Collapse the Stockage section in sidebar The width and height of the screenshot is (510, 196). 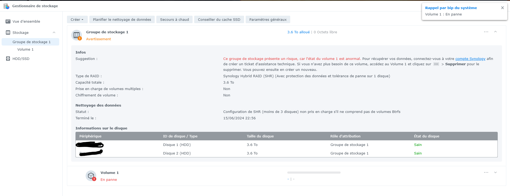(x=54, y=32)
